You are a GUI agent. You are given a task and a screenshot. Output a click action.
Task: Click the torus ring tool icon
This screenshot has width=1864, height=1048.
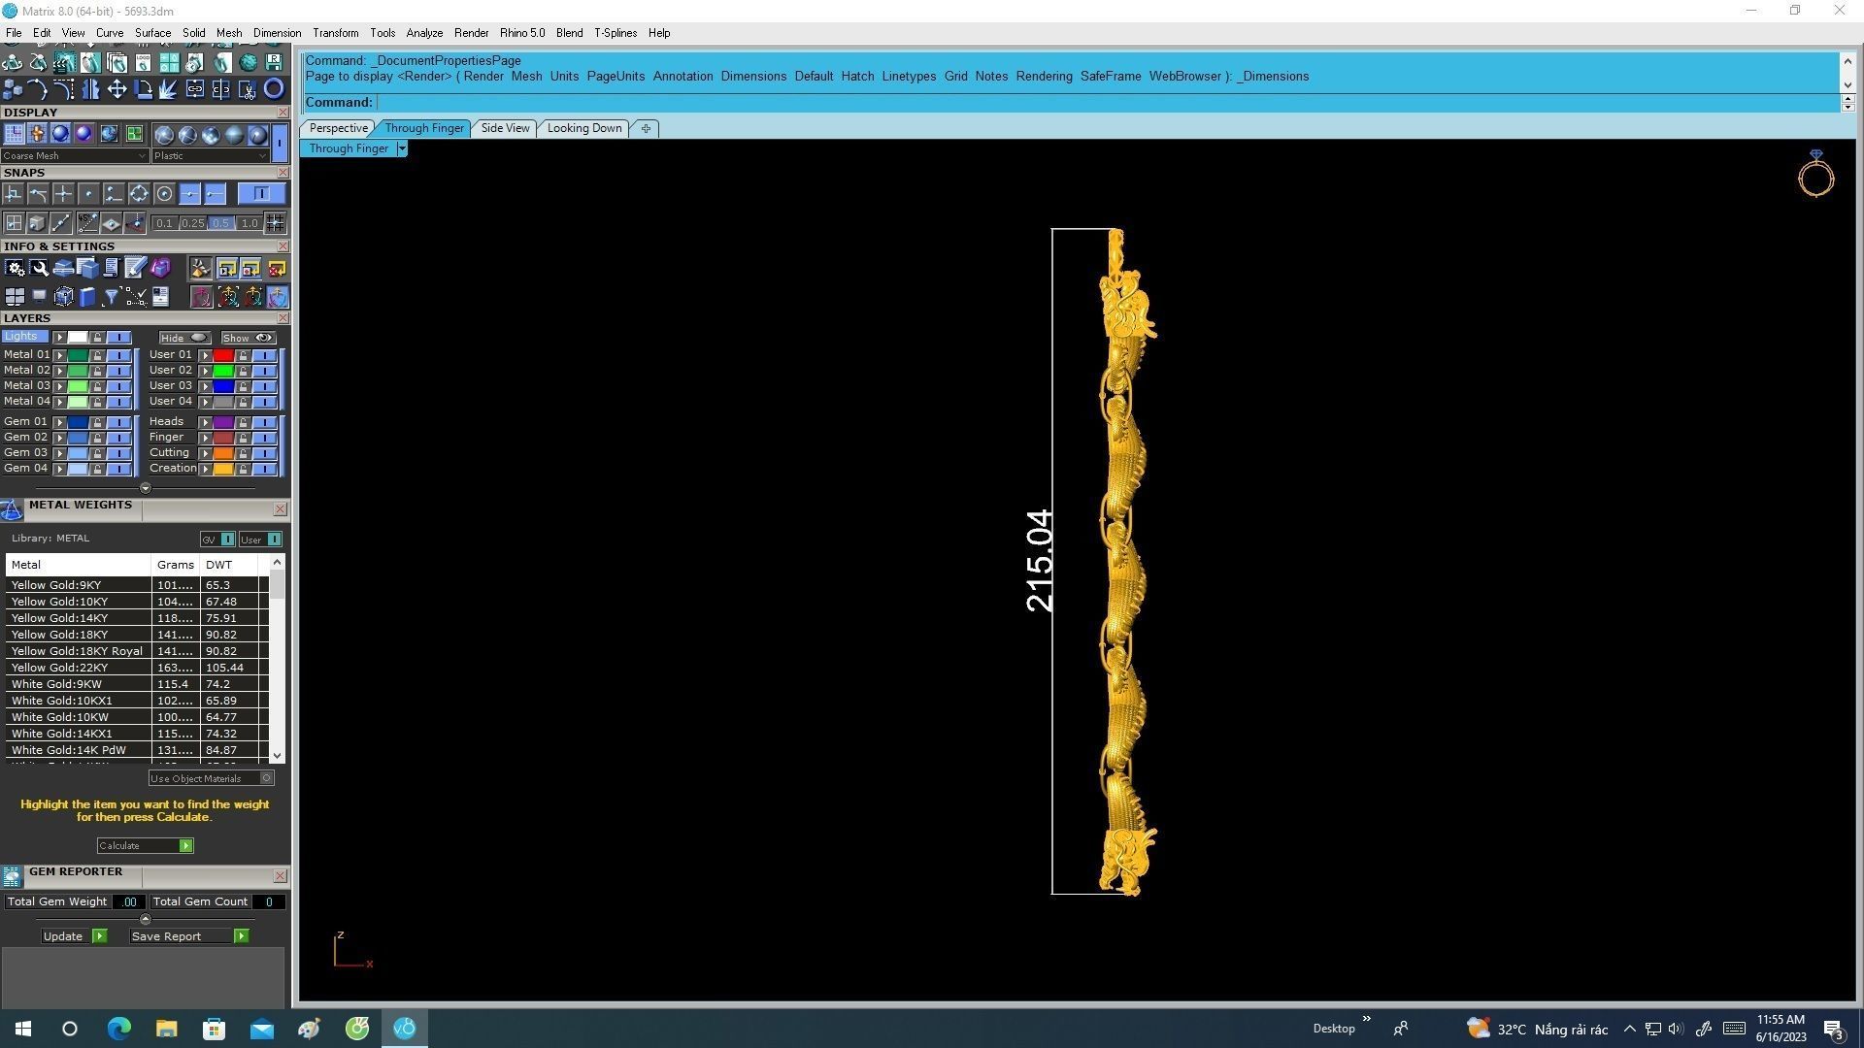tap(274, 89)
